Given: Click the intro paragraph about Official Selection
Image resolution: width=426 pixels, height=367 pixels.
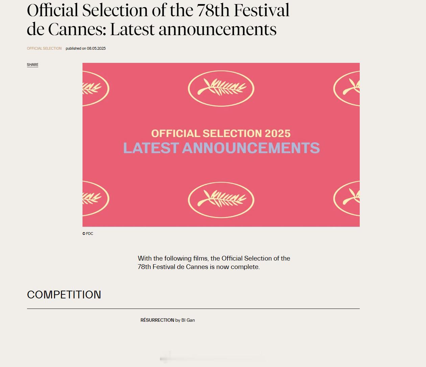Looking at the screenshot, I should [214, 263].
